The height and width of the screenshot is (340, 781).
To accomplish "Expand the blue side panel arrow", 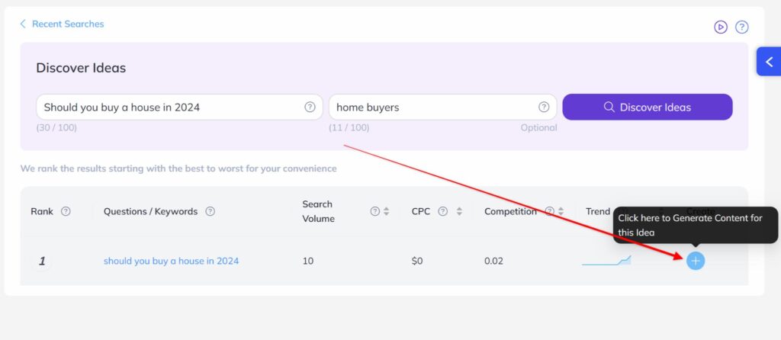I will coord(769,62).
